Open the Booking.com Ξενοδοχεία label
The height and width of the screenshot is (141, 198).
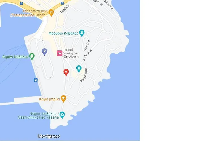[71, 55]
